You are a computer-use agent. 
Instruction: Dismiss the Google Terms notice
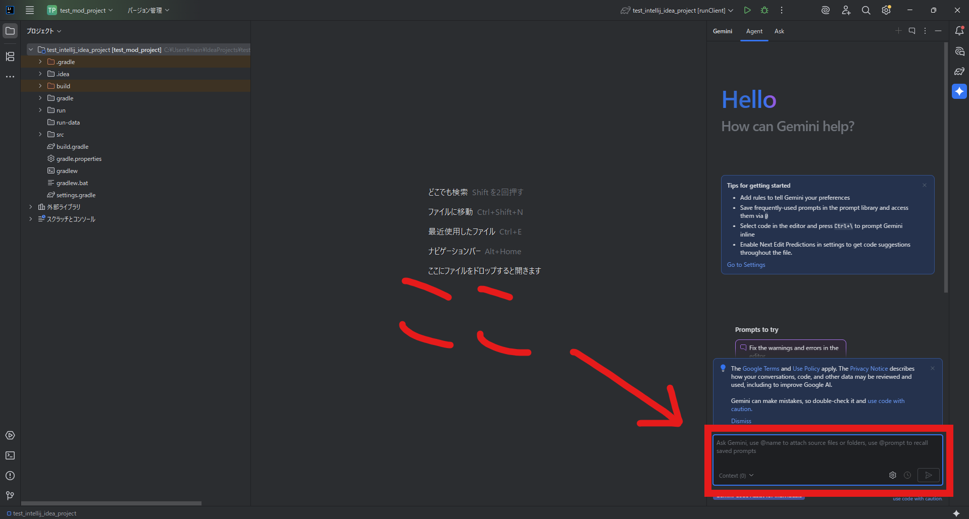click(741, 421)
